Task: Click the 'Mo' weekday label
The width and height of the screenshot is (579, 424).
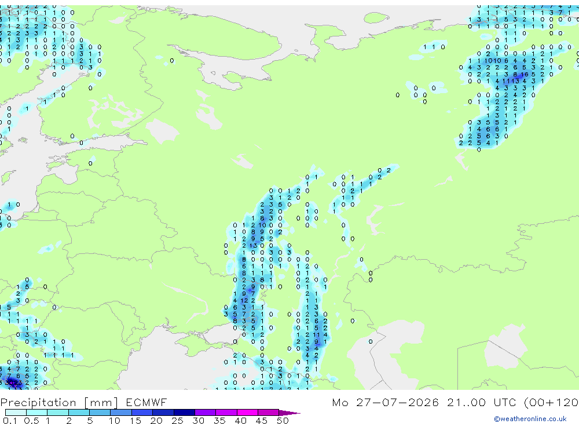Action: click(x=340, y=402)
